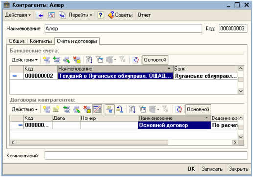Viewport: 253px width, 177px height.
Task: Toggle the edit-in-dialog icon in contracts toolbar
Action: point(97,109)
